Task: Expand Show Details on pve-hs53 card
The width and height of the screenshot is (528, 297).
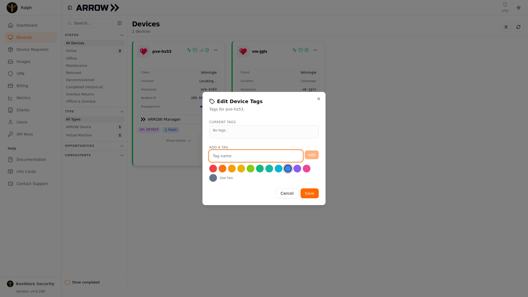Action: click(x=178, y=141)
